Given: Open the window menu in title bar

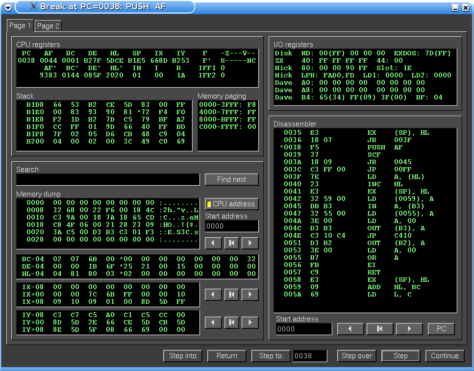Looking at the screenshot, I should click(x=8, y=7).
